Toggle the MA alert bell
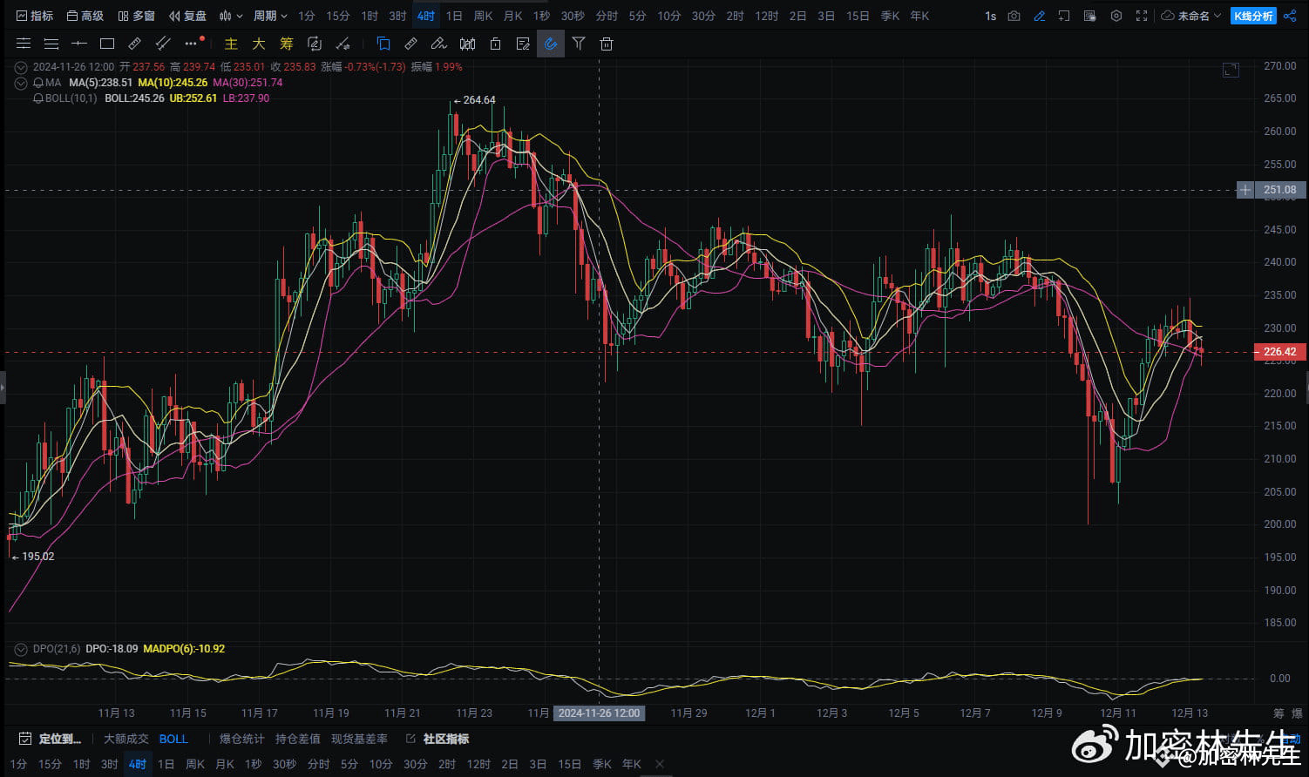Viewport: 1309px width, 777px height. point(38,83)
